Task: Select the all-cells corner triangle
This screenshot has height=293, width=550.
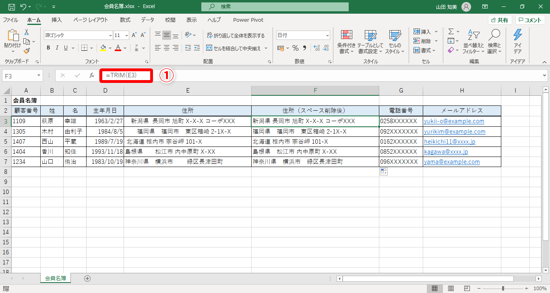Action: (x=6, y=91)
